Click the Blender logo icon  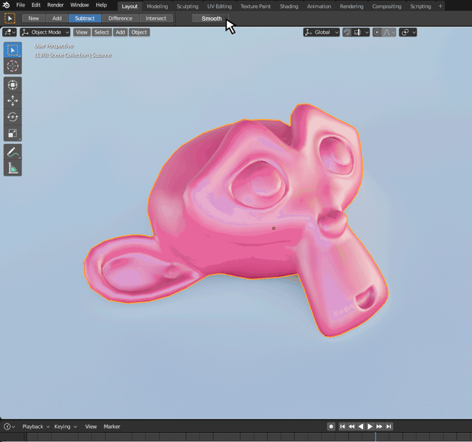tap(6, 5)
